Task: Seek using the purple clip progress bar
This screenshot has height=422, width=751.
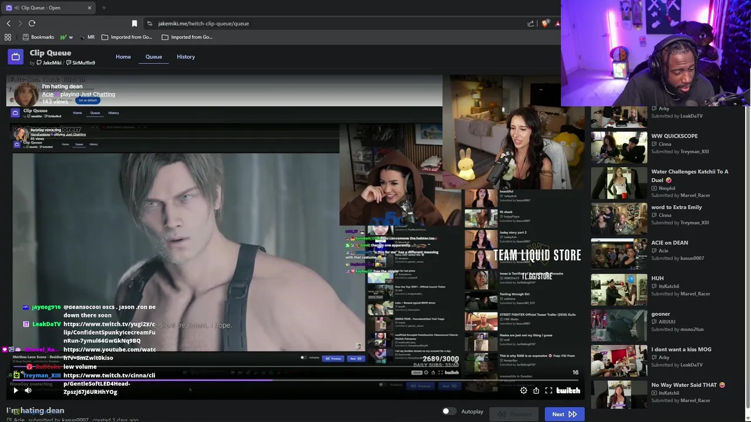Action: [295, 380]
